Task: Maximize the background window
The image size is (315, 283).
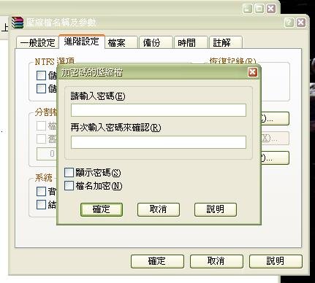Action: coord(259,9)
